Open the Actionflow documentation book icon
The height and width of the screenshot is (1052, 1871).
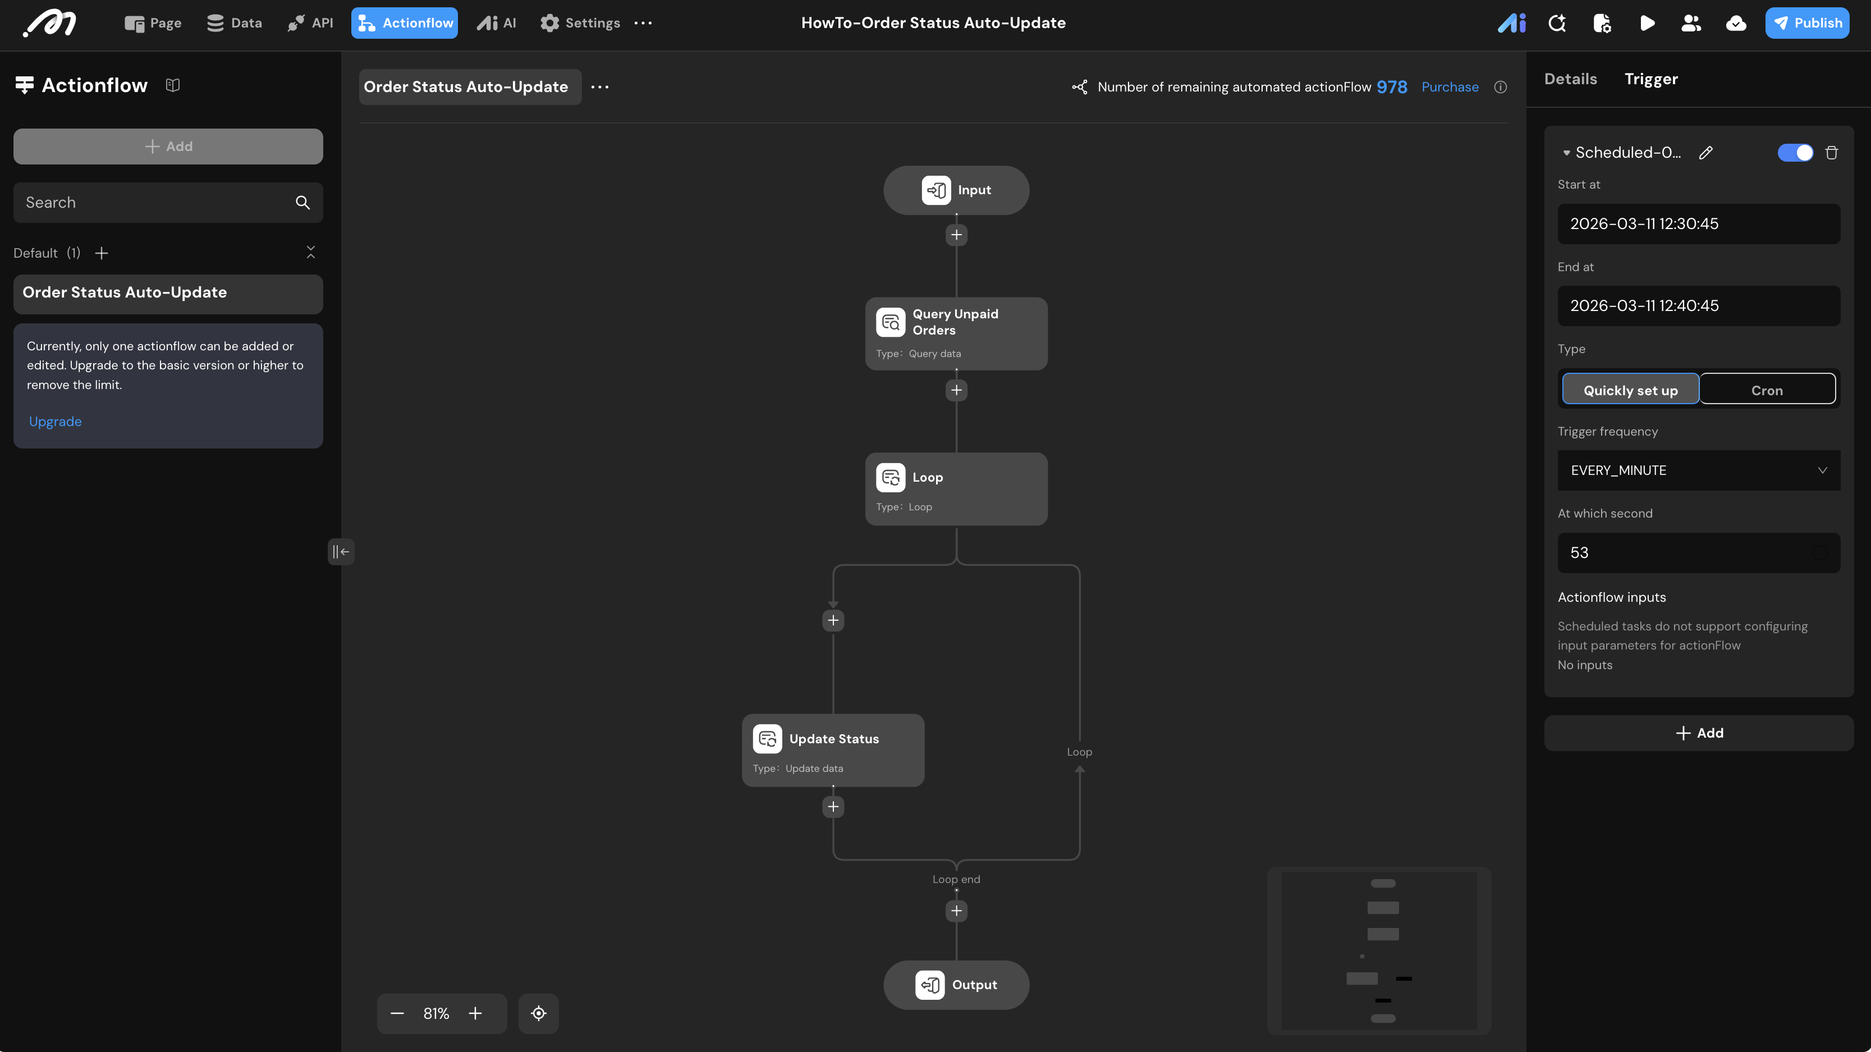click(172, 86)
